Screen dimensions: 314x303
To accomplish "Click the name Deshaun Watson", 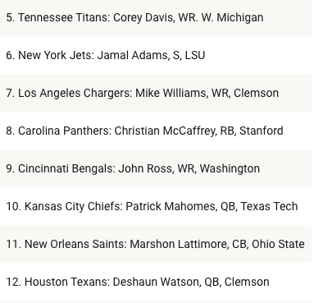I will 156,282.
